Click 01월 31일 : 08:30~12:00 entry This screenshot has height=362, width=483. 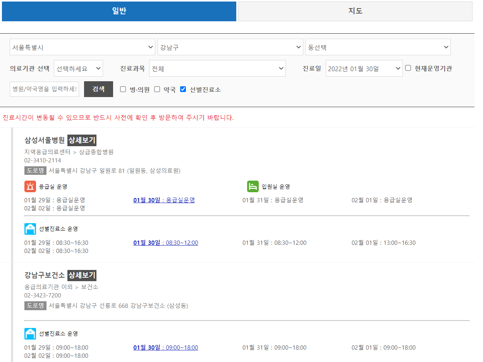coord(274,243)
